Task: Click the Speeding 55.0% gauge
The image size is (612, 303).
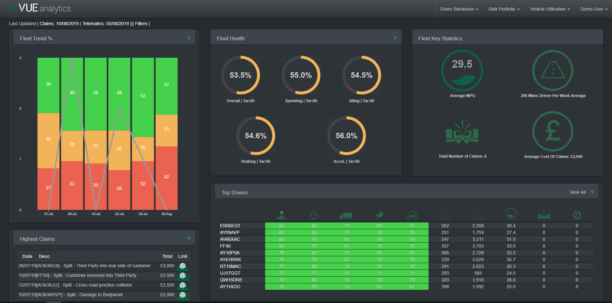Action: click(x=301, y=75)
